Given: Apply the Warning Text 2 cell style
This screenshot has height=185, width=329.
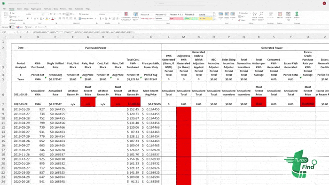Looking at the screenshot, I should pos(147,18).
